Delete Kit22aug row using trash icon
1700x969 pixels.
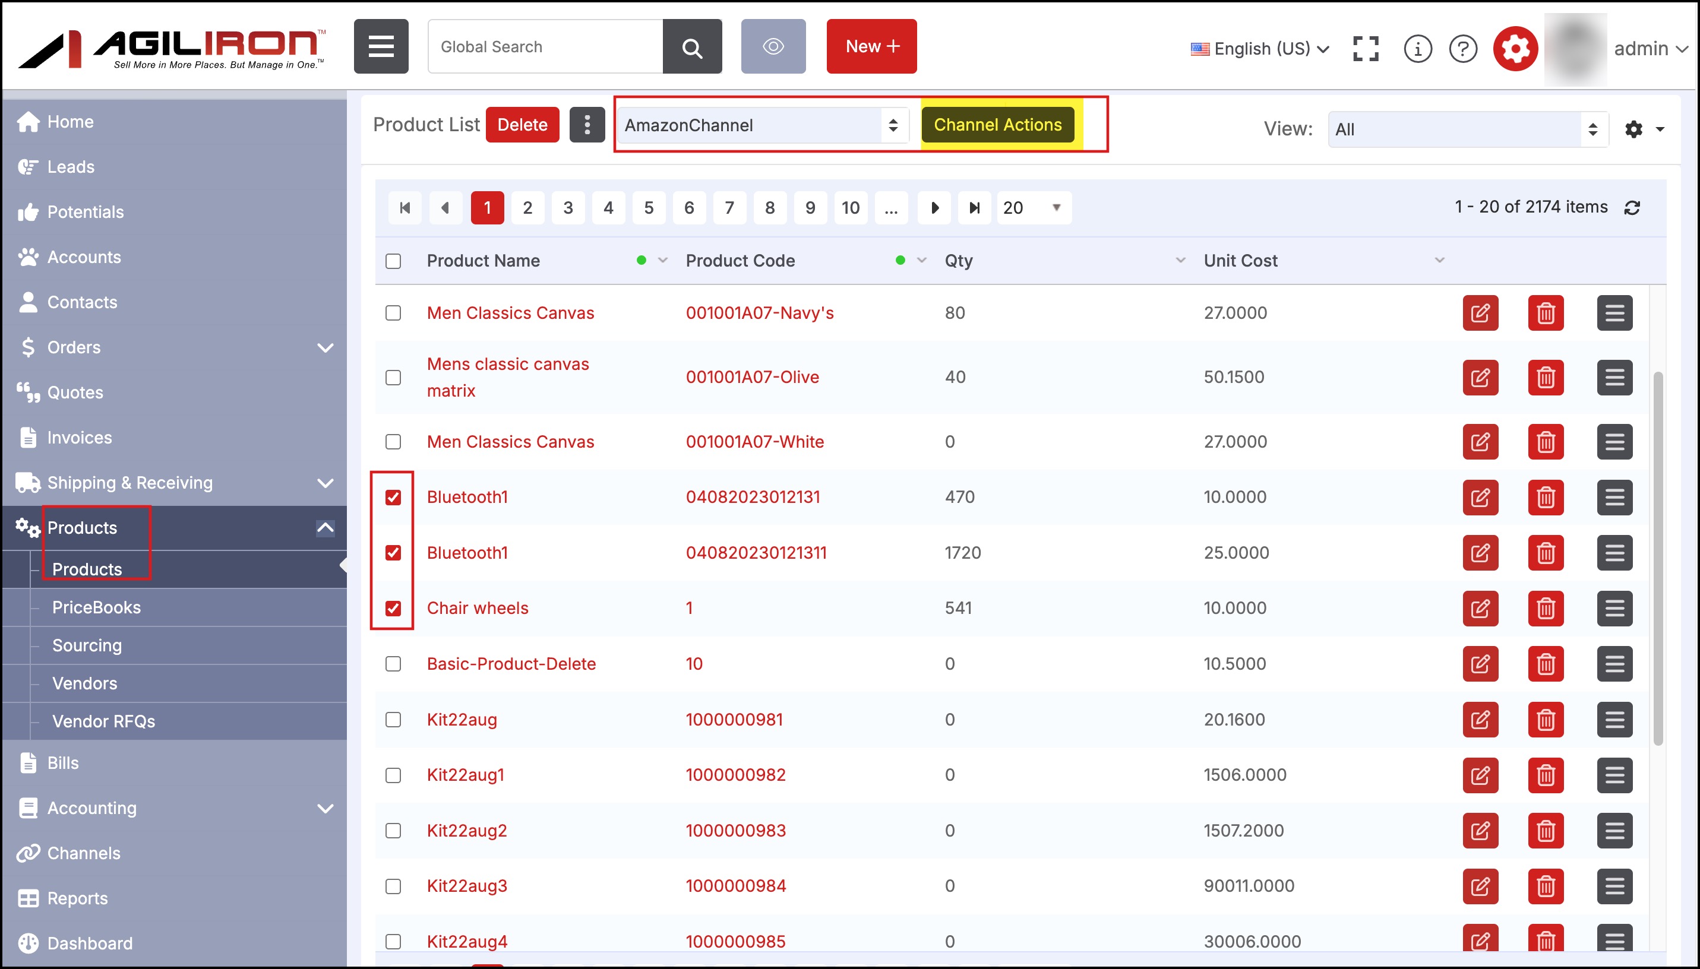coord(1545,720)
